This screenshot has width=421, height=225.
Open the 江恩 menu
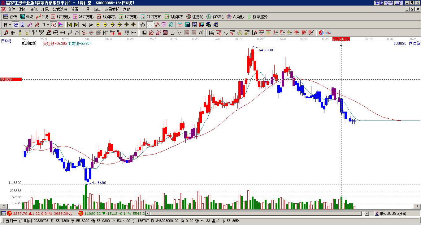(45, 9)
